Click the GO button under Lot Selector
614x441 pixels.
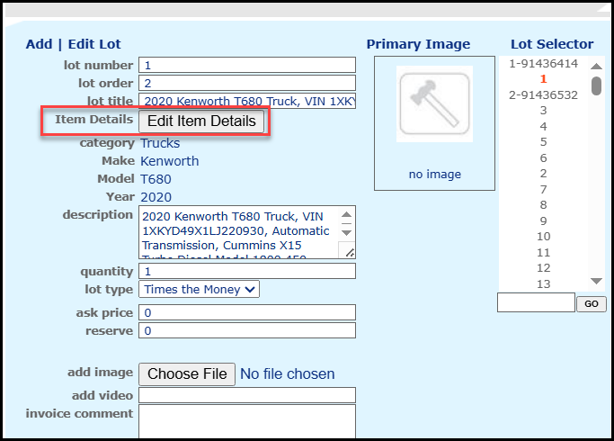[592, 304]
